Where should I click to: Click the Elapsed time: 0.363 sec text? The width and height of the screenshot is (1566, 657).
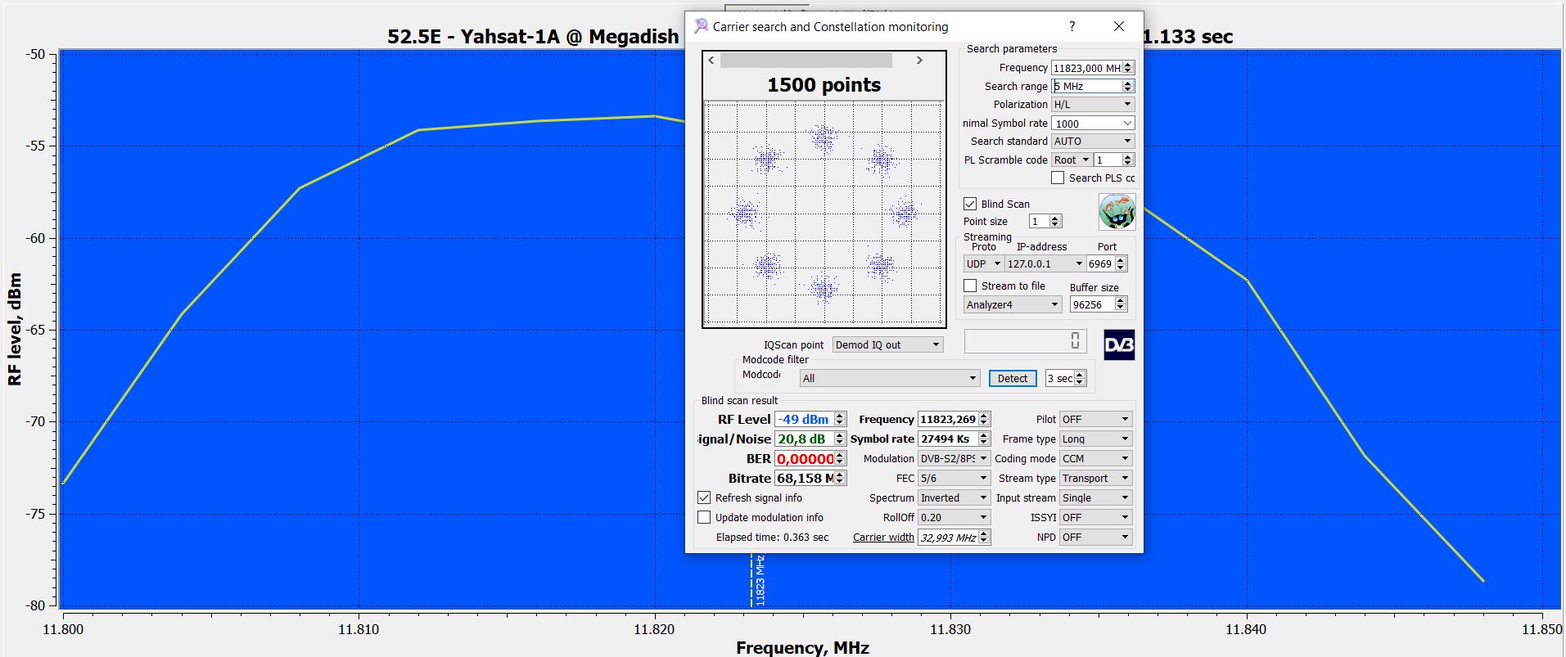coord(772,537)
